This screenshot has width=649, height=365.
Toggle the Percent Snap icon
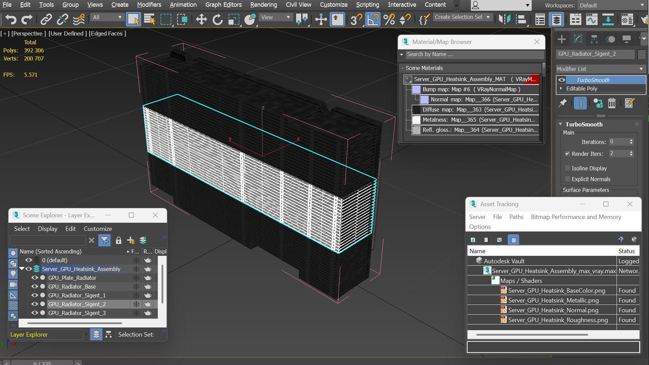tap(389, 19)
